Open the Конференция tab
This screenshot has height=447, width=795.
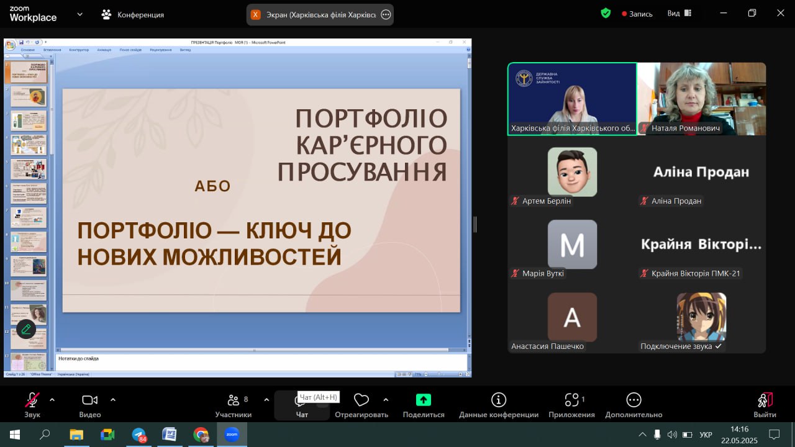133,14
